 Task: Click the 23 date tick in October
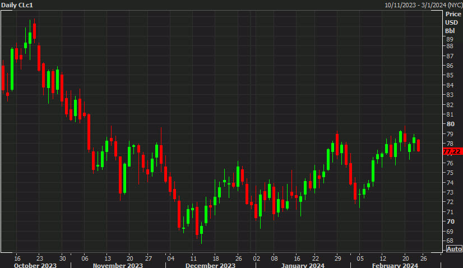40,258
